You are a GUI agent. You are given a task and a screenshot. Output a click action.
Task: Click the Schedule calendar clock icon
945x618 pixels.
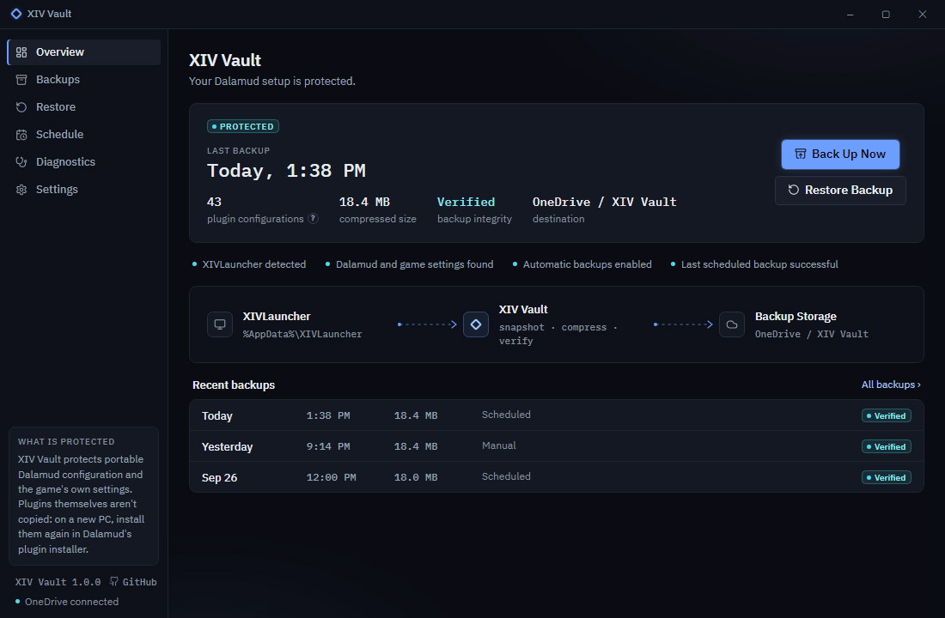point(21,135)
